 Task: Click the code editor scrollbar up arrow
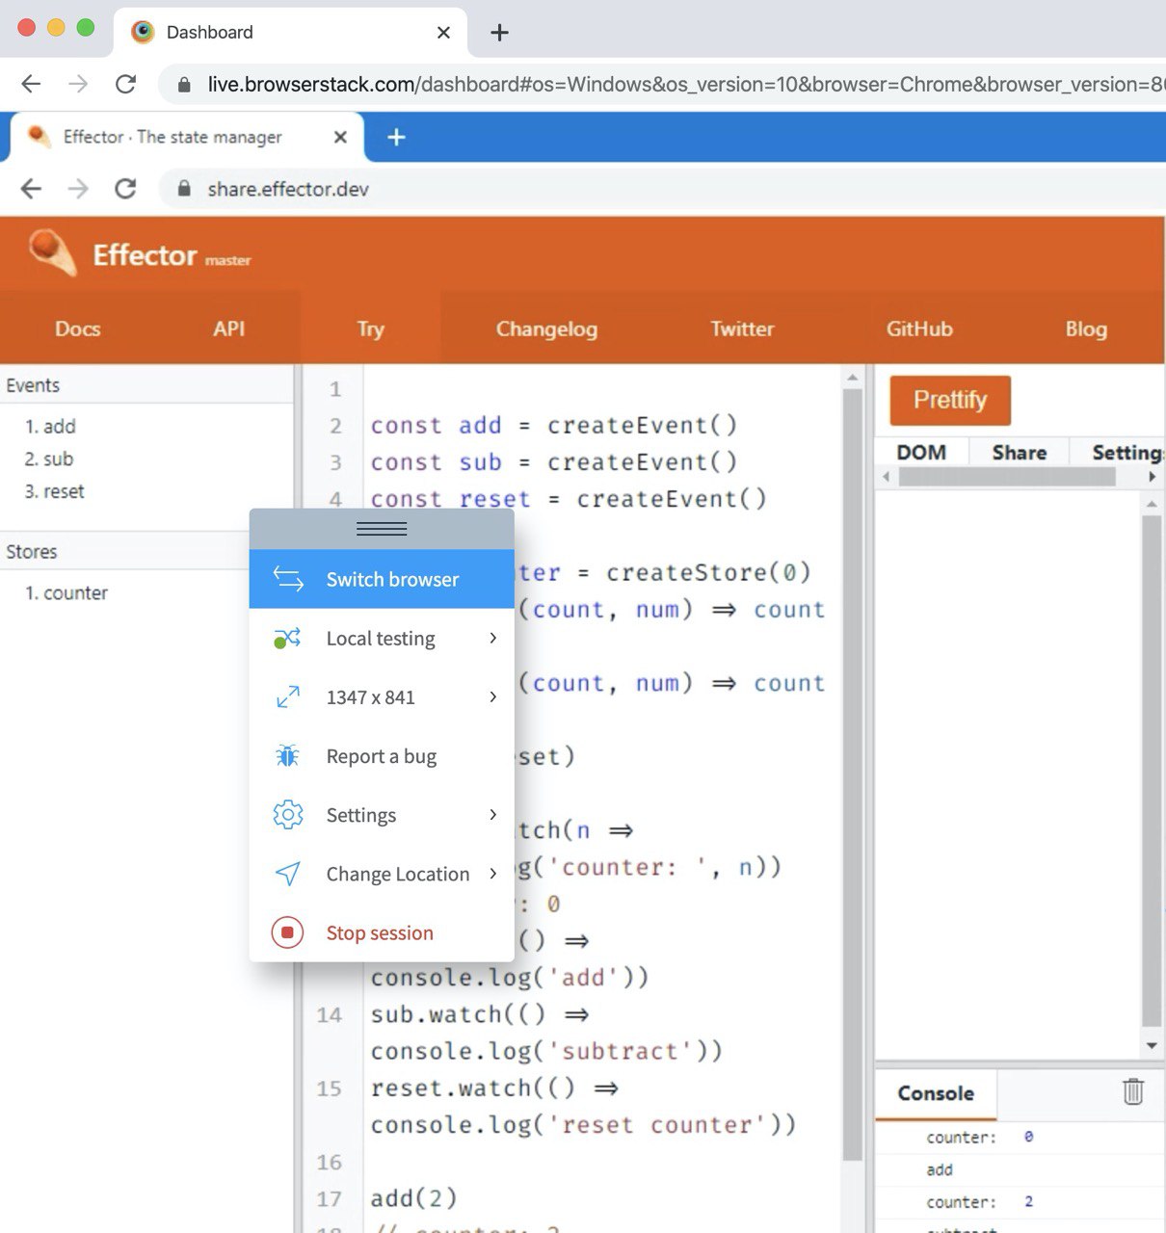[x=852, y=378]
